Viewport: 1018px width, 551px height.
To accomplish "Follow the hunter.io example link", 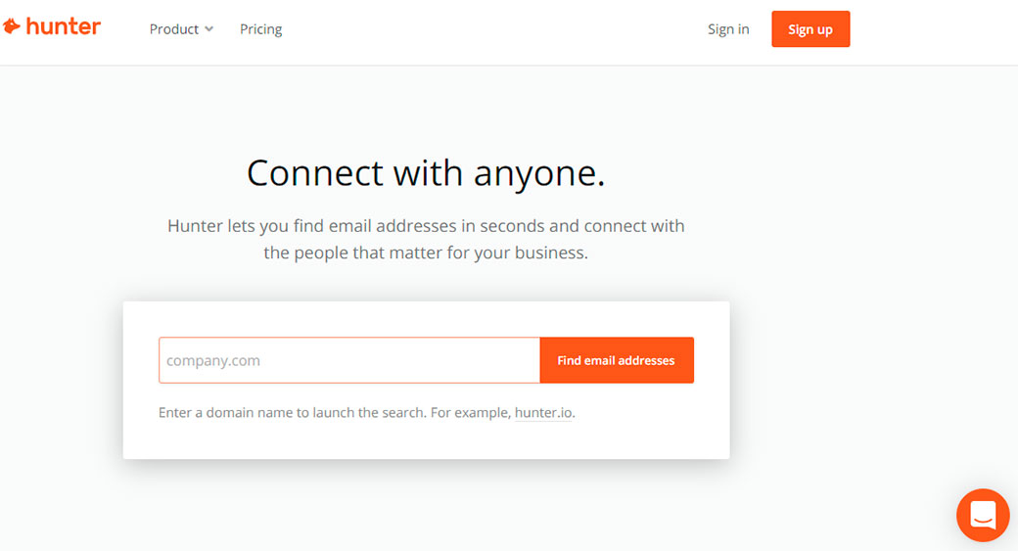I will pyautogui.click(x=543, y=413).
